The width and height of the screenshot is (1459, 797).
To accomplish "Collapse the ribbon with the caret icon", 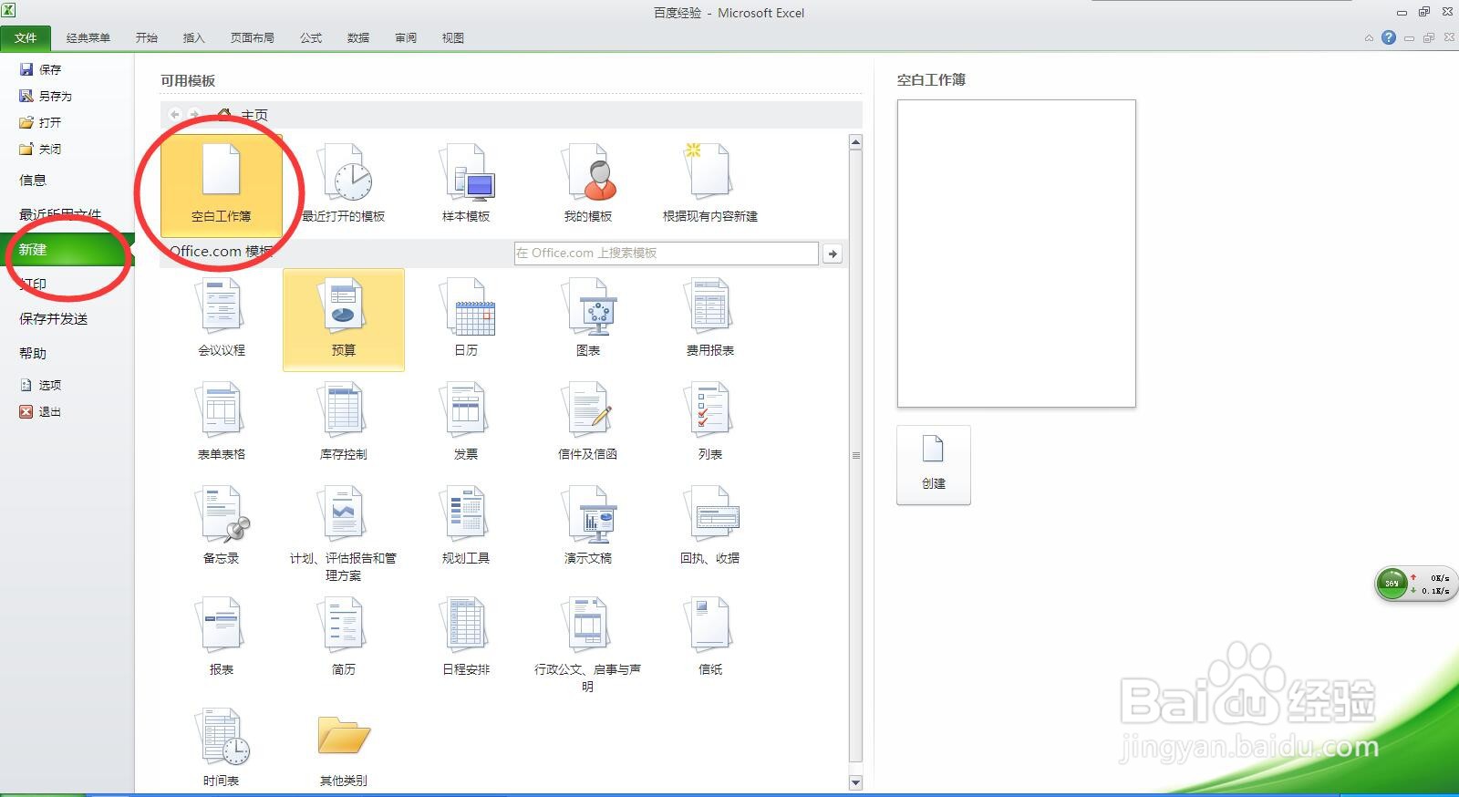I will click(1369, 38).
